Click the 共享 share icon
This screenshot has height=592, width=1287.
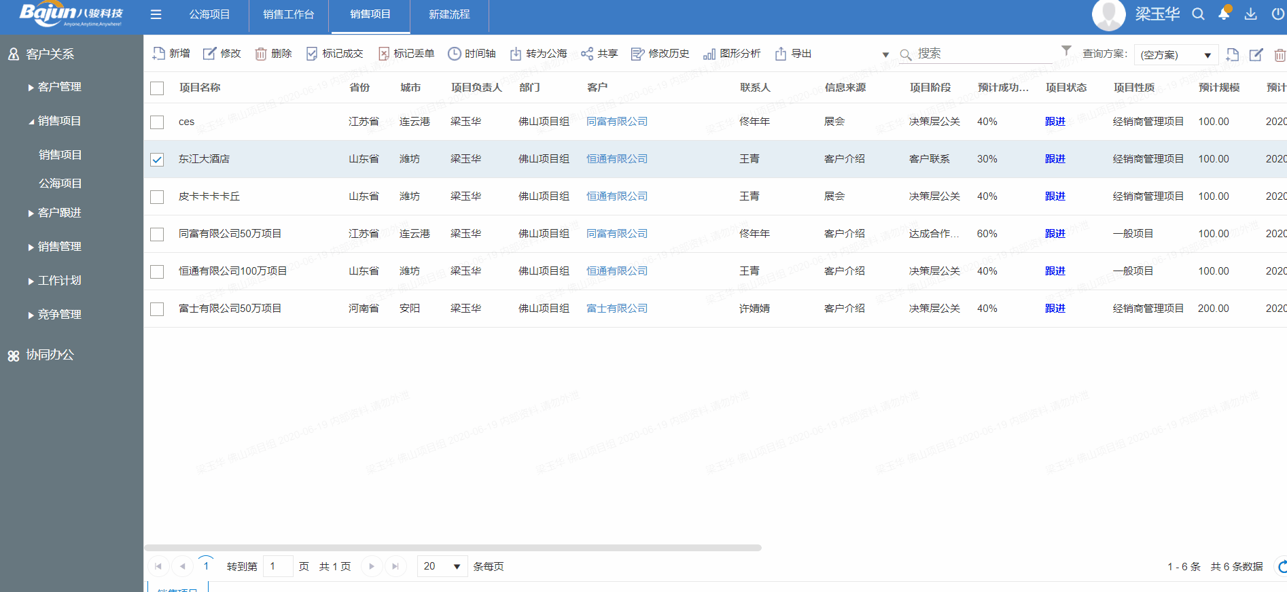coord(587,54)
